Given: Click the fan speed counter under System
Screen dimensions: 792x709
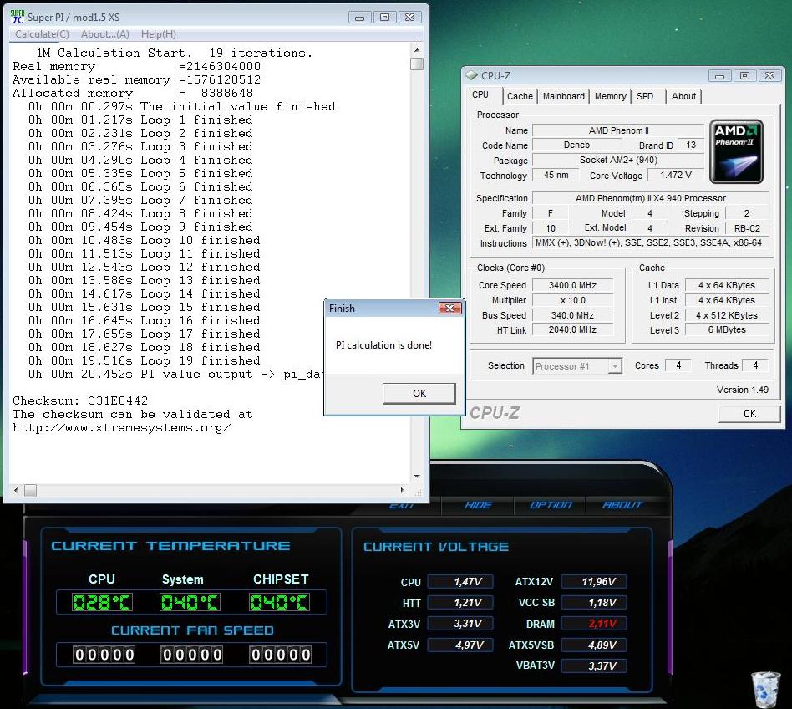Looking at the screenshot, I should click(x=192, y=655).
